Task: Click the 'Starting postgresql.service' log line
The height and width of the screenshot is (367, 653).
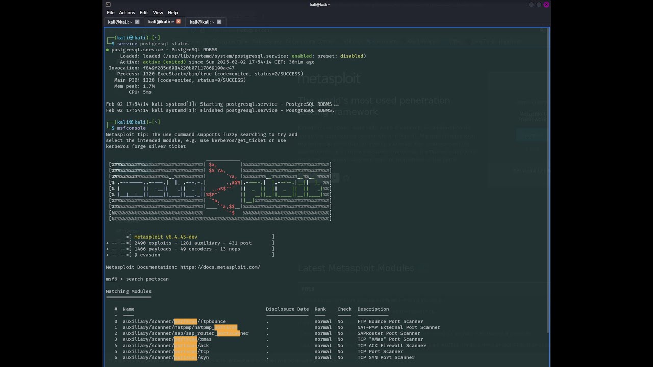Action: [x=222, y=104]
